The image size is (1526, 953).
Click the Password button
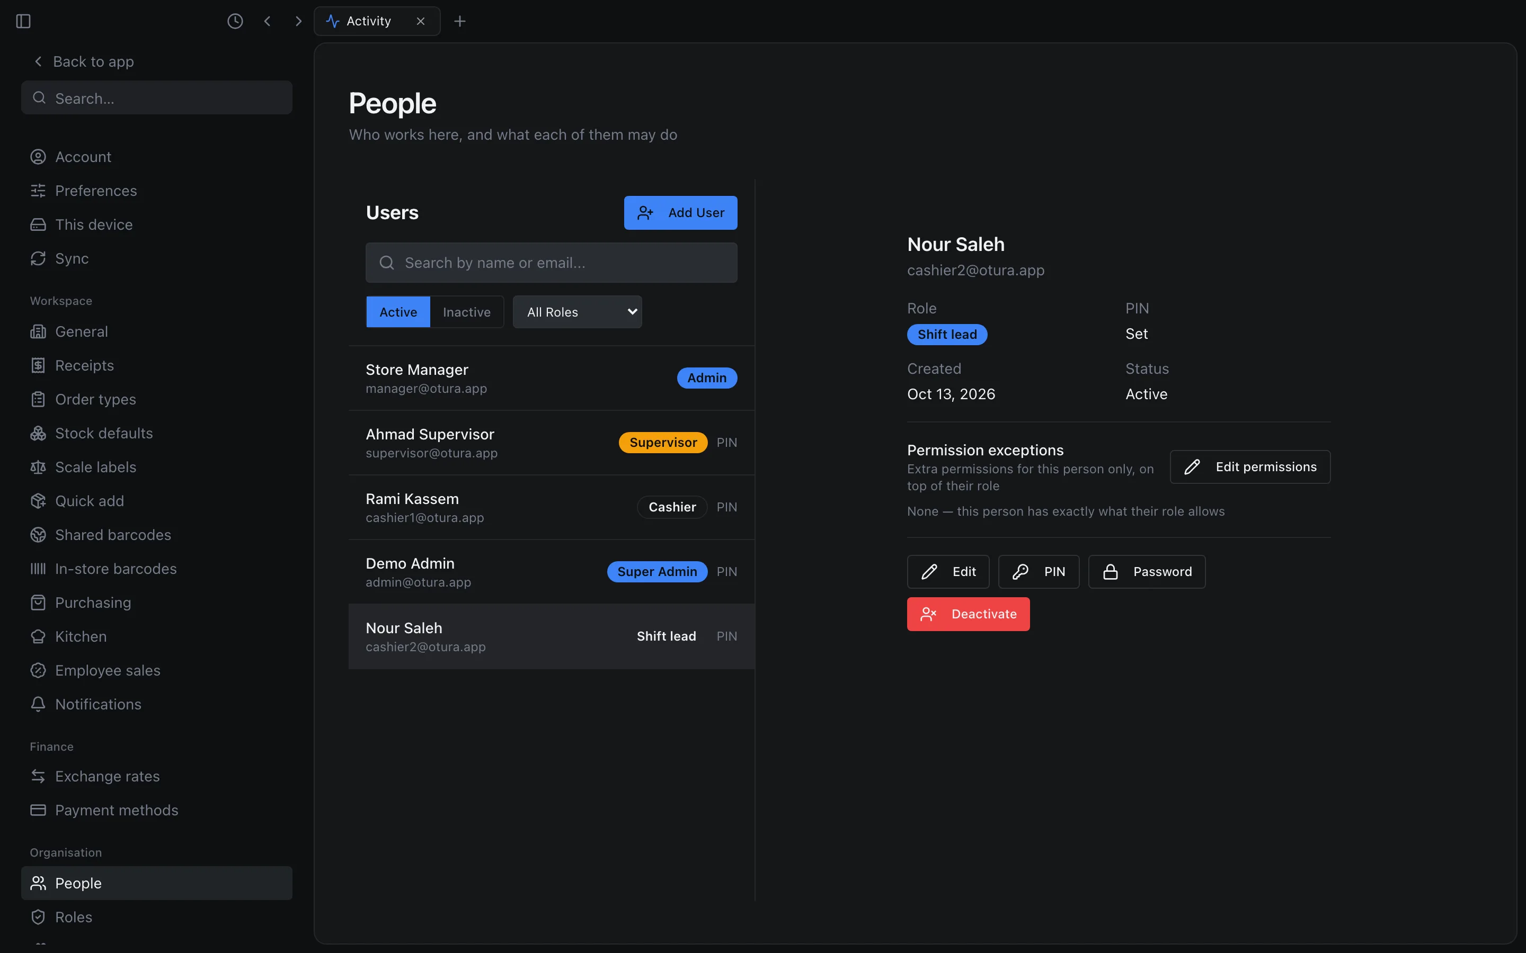pyautogui.click(x=1147, y=572)
